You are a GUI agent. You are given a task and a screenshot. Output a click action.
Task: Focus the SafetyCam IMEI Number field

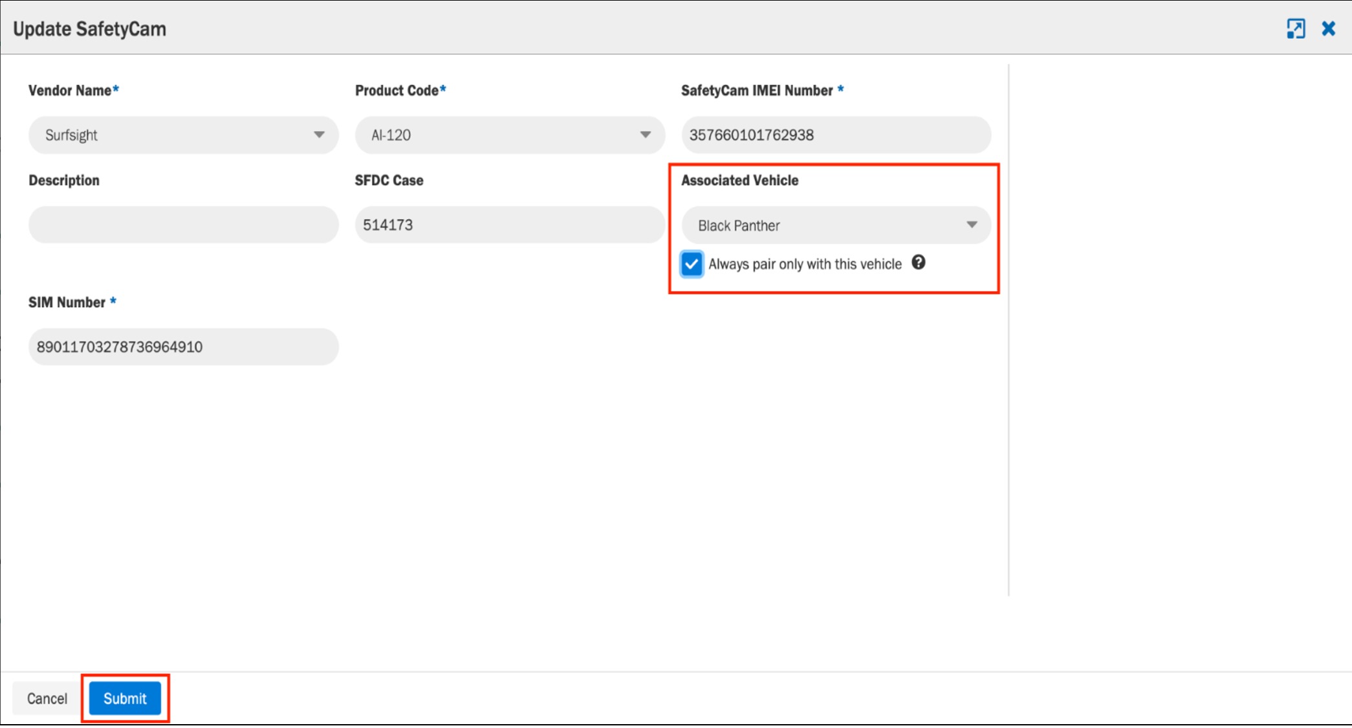[x=836, y=135]
